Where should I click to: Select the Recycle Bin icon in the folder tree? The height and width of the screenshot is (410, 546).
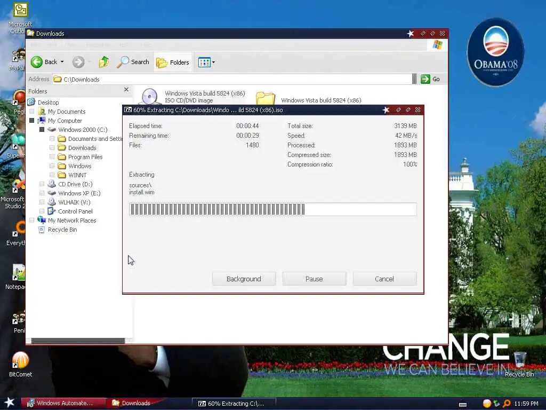(x=42, y=230)
